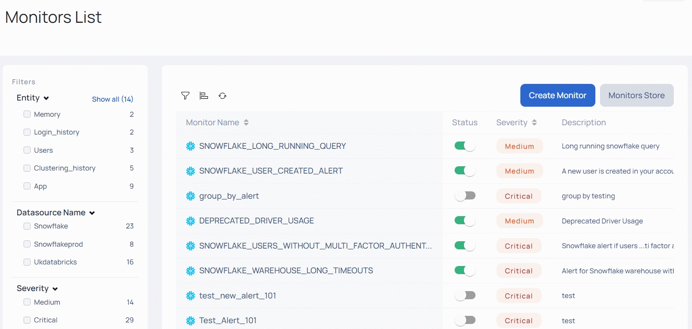692x329 pixels.
Task: Click snowflake icon beside SNOWFLAKE_WAREHOUSE_LONG_TIMEOUTS
Action: pos(191,271)
